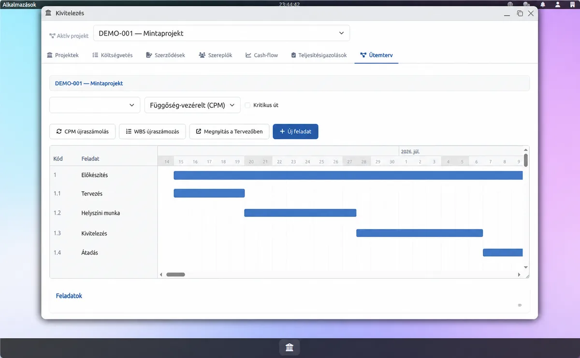Click the Átadás Gantt bar

503,253
